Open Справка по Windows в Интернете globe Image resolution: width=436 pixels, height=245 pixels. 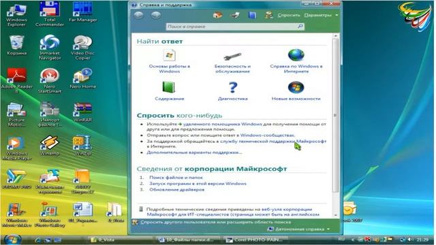296,55
